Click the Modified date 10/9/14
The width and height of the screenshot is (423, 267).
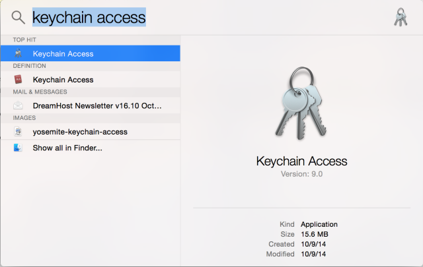click(313, 254)
